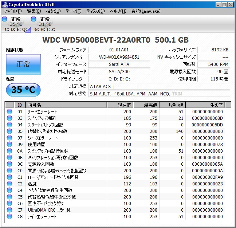Screen dimensions: 236x228
Task: Maximize the CrystalDiskInfo window
Action: pyautogui.click(x=224, y=5)
